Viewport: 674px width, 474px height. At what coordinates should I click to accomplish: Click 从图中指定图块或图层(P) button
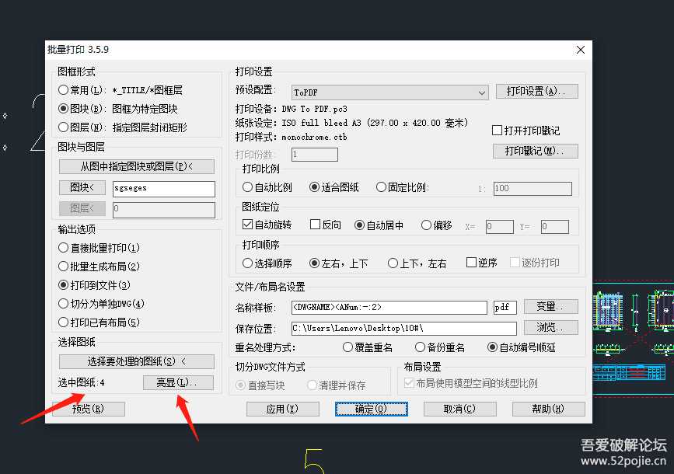pos(135,166)
